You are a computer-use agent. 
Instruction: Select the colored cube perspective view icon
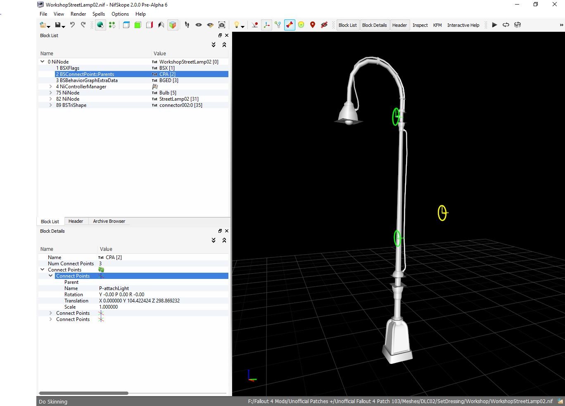click(173, 25)
